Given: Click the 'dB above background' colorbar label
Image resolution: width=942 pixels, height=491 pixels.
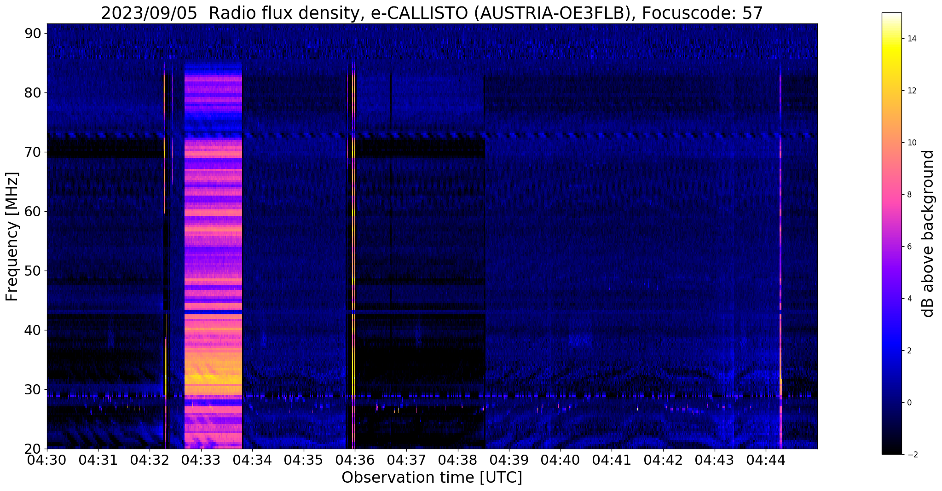Looking at the screenshot, I should pyautogui.click(x=928, y=234).
